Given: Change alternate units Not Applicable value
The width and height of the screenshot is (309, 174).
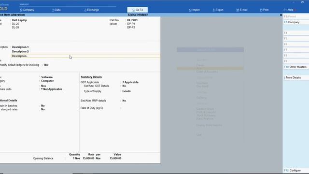Looking at the screenshot, I should point(52,89).
